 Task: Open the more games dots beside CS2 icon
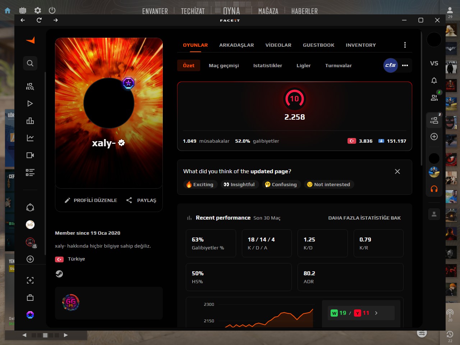pyautogui.click(x=405, y=65)
